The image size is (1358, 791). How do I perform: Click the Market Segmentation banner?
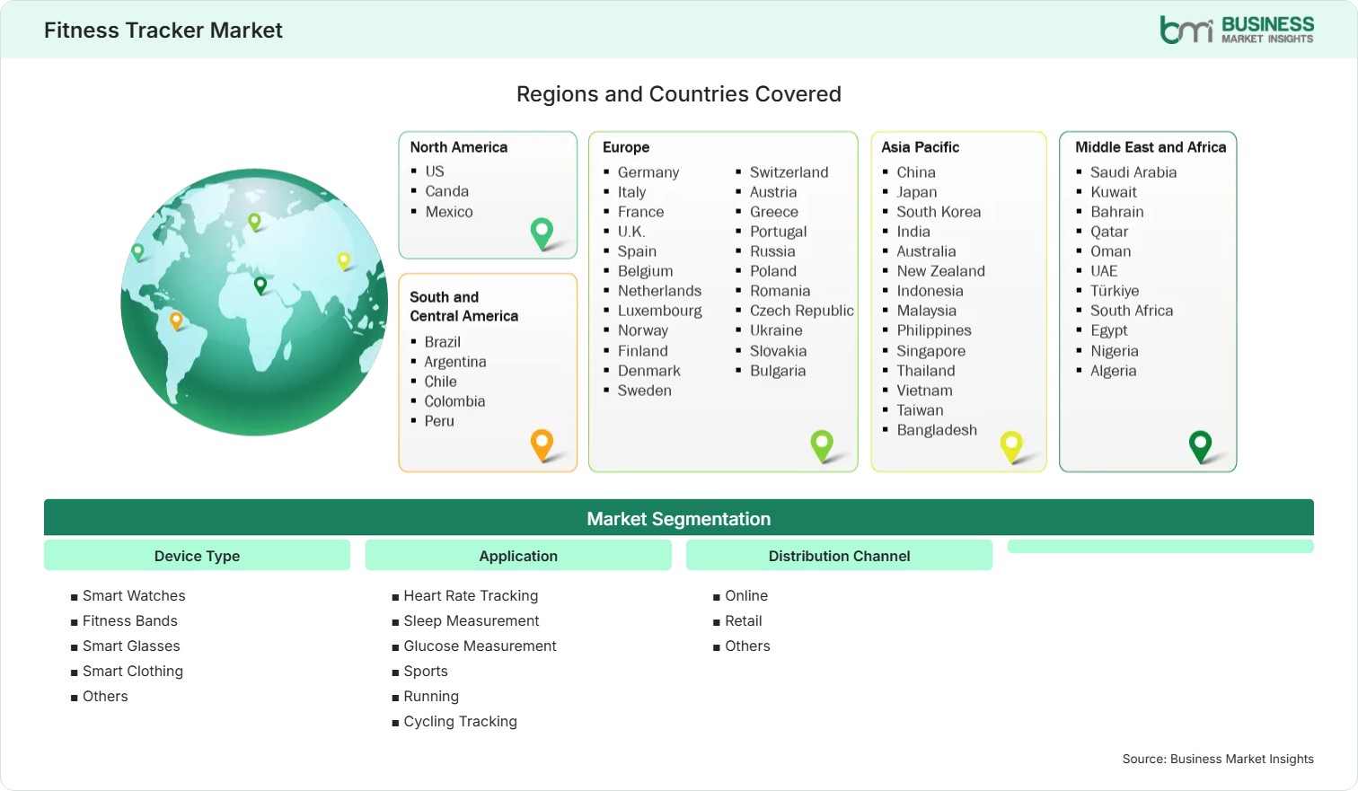[679, 518]
